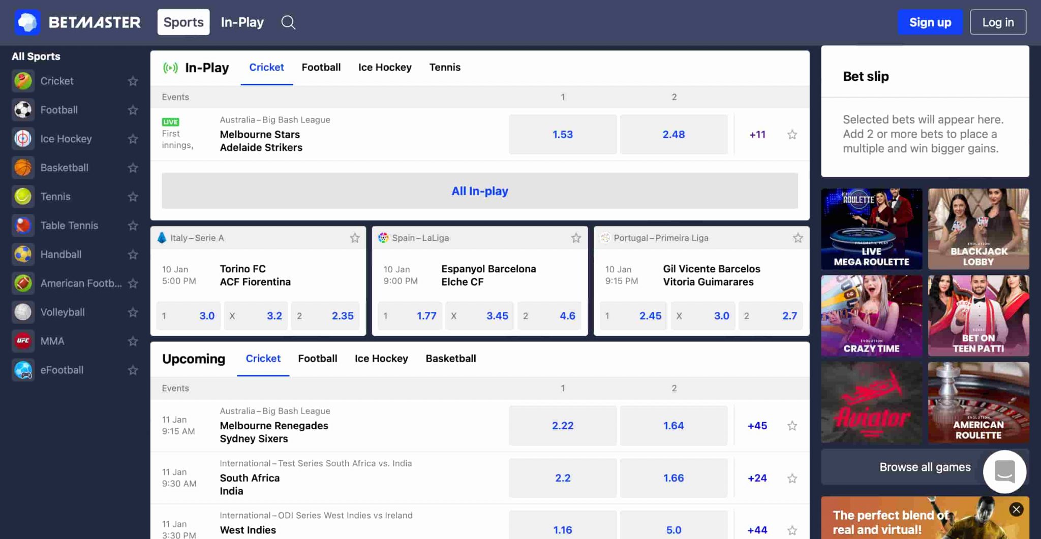Pick Torino FC win odds 3.0
The width and height of the screenshot is (1041, 539).
[x=188, y=316]
